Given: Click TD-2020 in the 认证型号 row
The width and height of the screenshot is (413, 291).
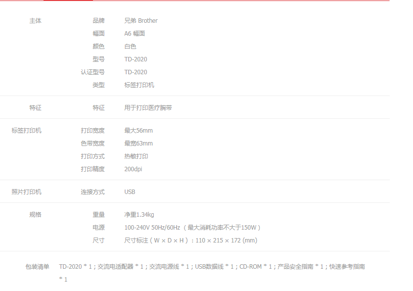Looking at the screenshot, I should pyautogui.click(x=136, y=72).
